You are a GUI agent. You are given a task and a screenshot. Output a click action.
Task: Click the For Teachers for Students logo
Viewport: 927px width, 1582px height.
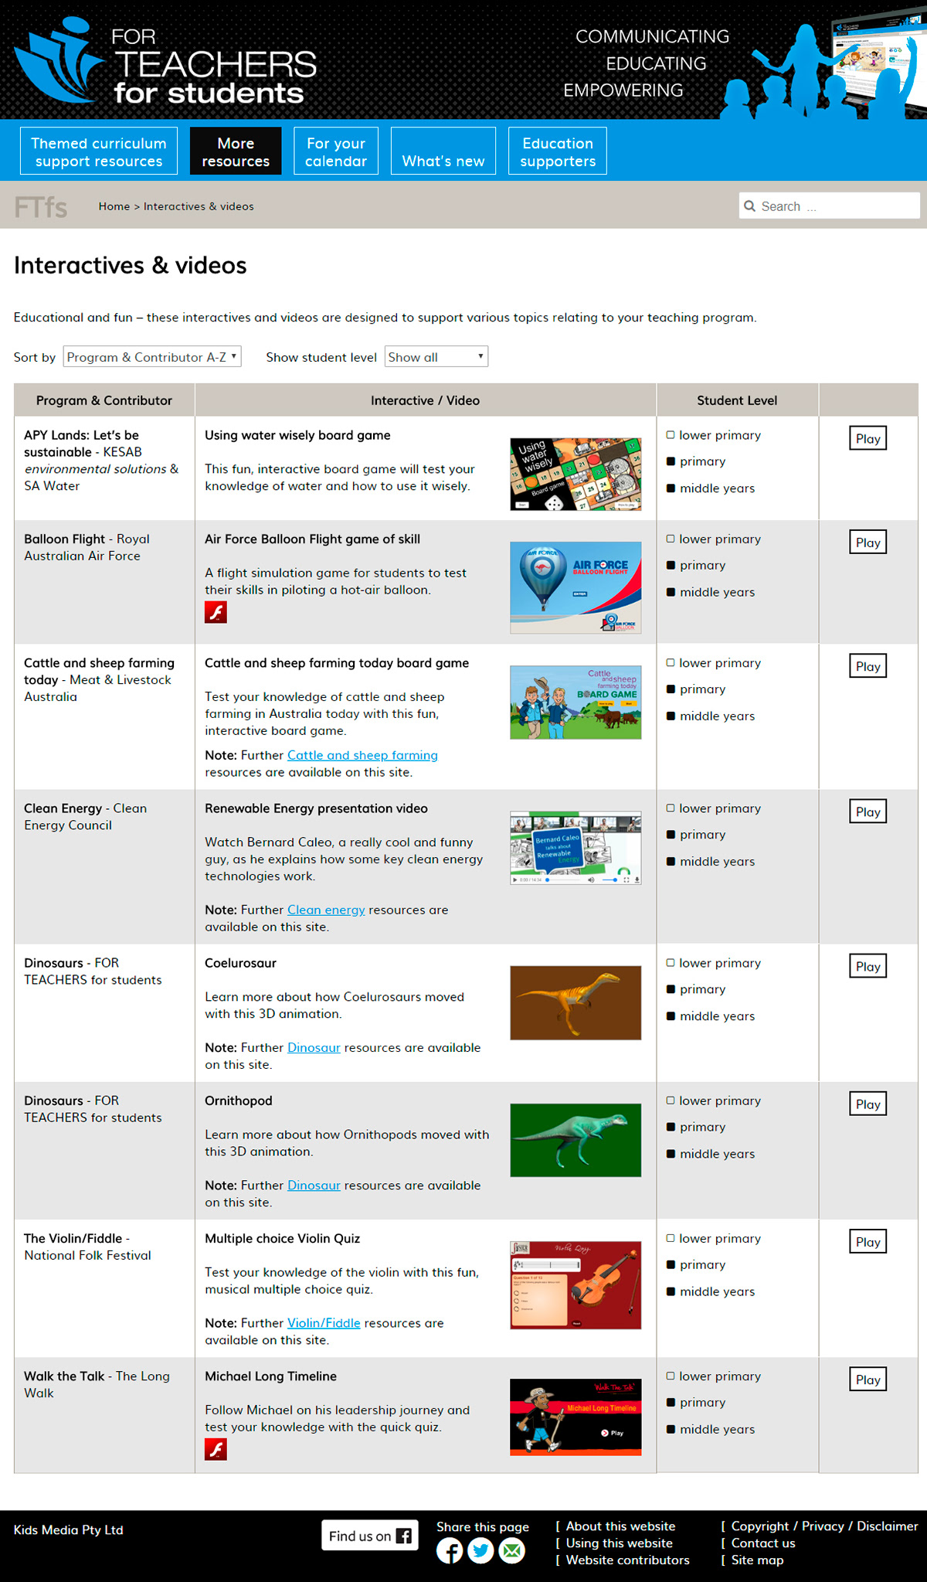165,61
